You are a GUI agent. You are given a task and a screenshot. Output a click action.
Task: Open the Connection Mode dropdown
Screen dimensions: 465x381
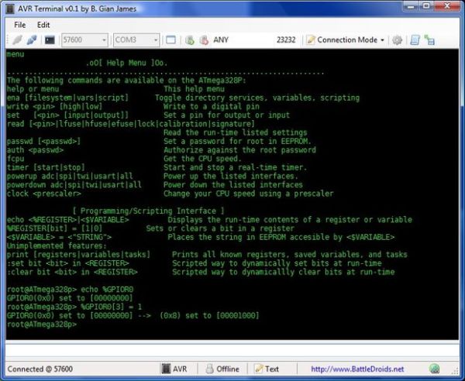[346, 40]
